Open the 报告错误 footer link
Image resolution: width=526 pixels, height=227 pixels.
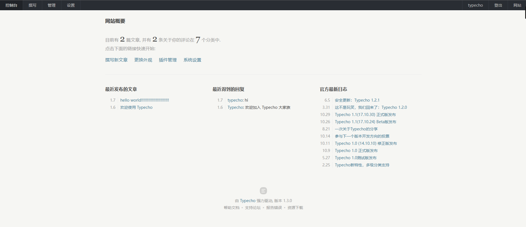click(x=274, y=208)
